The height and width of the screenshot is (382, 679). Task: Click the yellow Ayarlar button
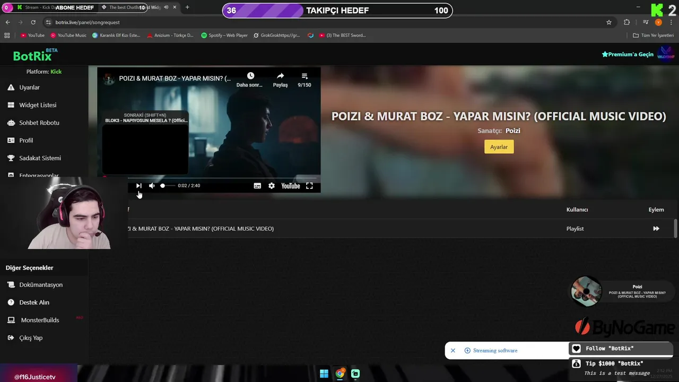pos(499,147)
